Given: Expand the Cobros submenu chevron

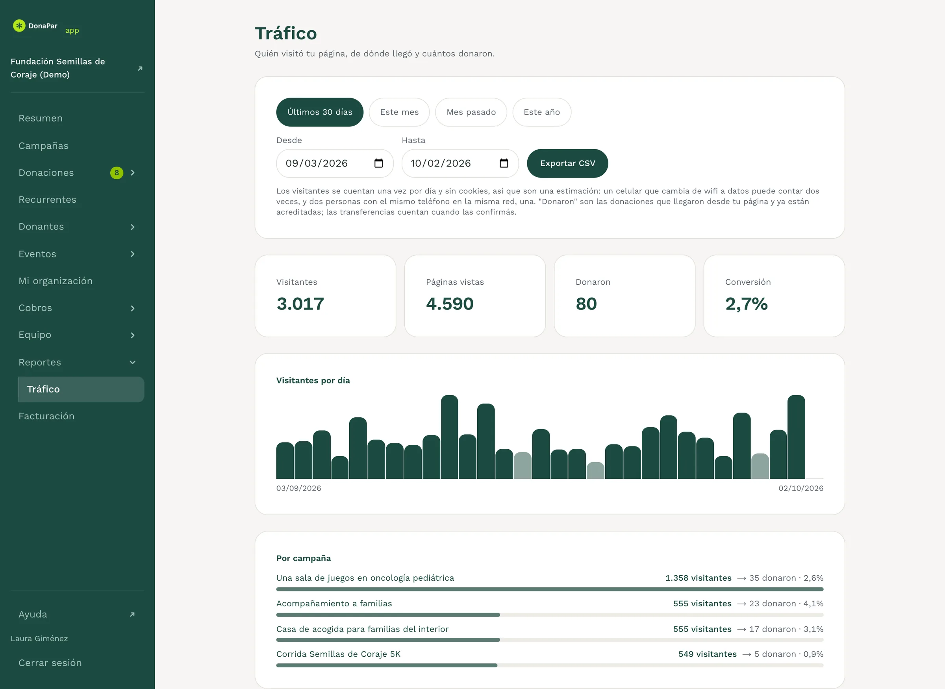Looking at the screenshot, I should click(133, 308).
